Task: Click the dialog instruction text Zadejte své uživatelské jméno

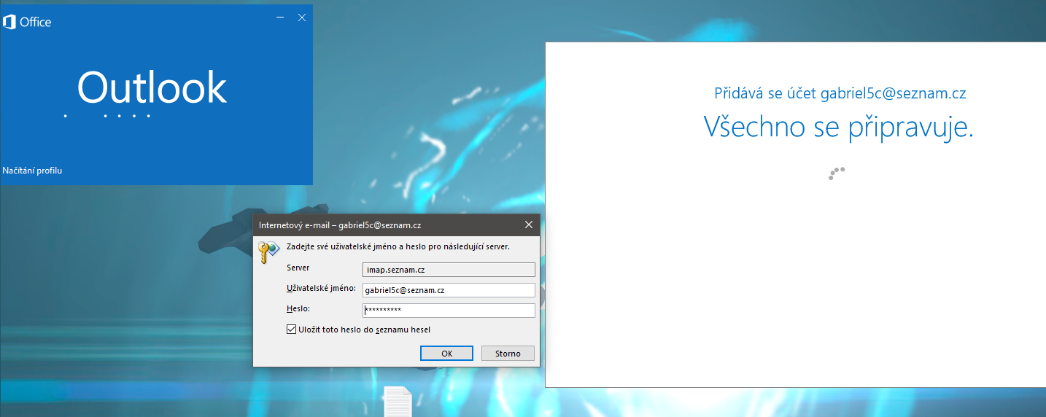Action: click(x=398, y=246)
